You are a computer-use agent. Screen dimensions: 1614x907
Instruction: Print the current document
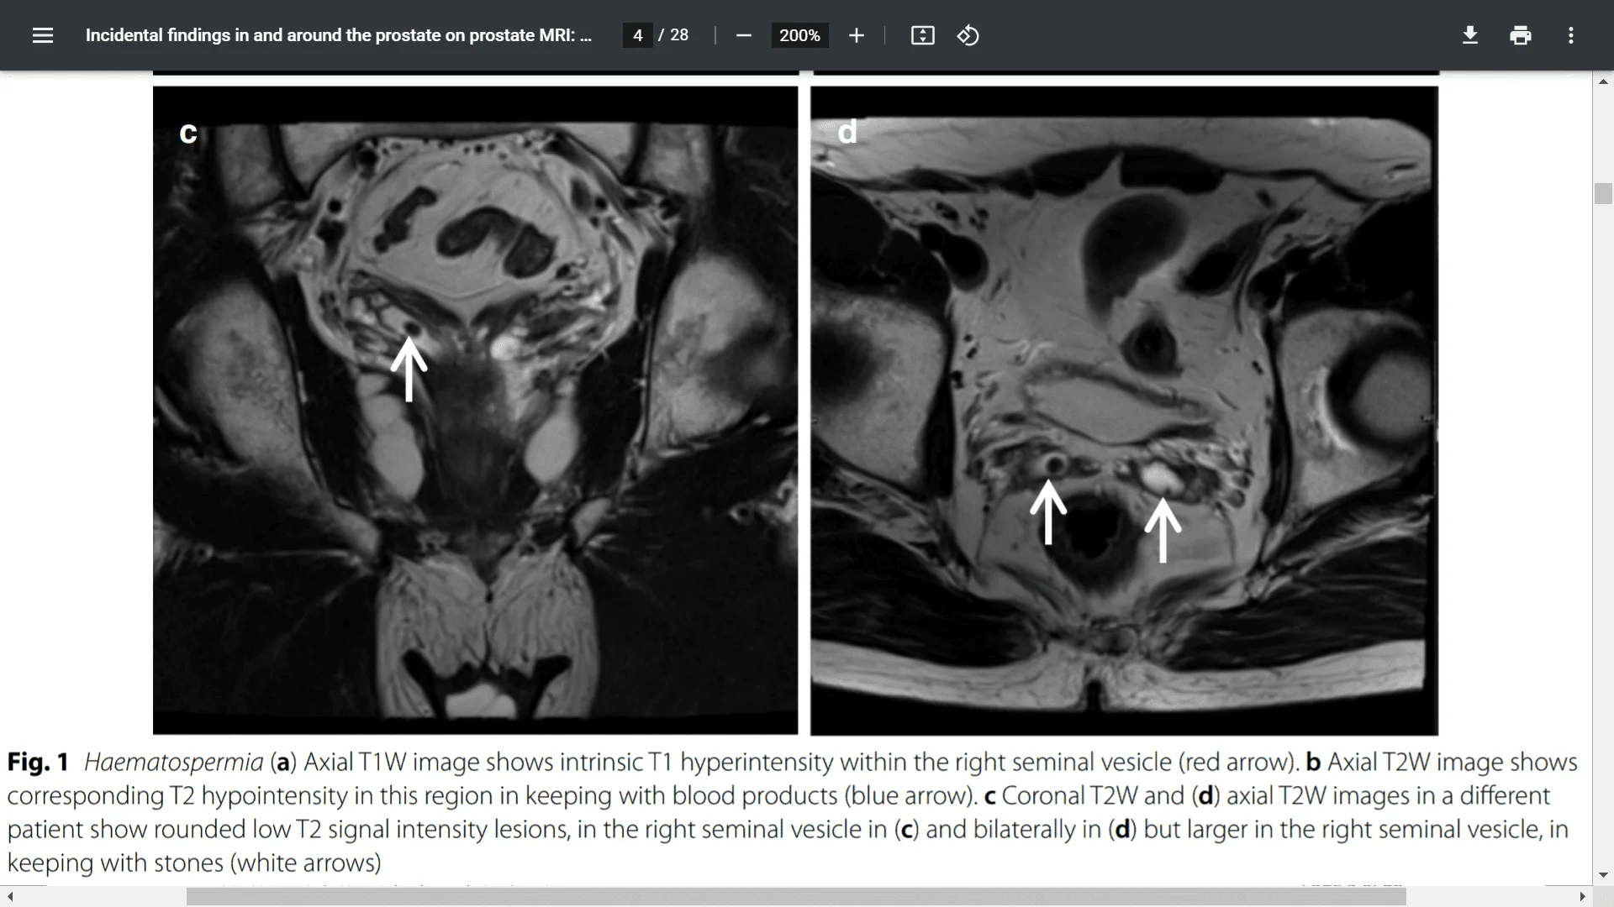coord(1521,35)
